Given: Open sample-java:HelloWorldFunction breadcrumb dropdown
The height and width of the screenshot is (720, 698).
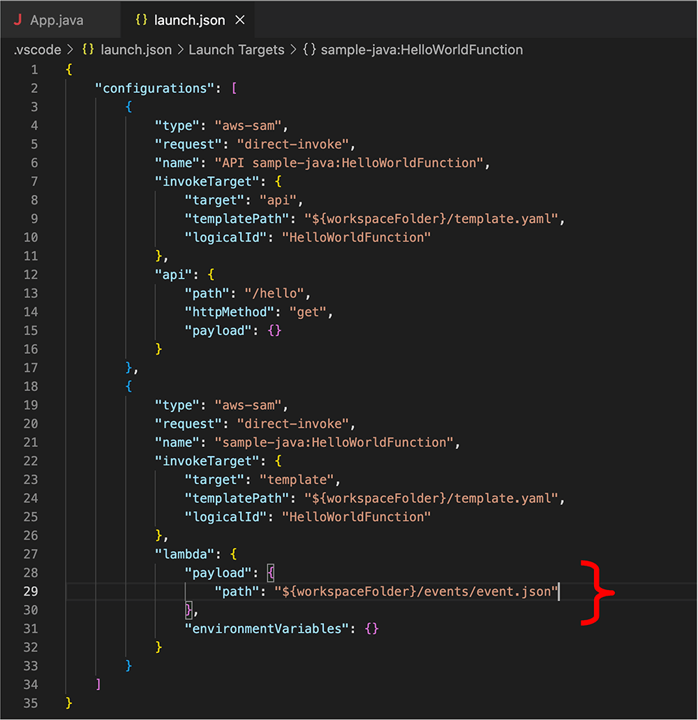Looking at the screenshot, I should (x=422, y=50).
